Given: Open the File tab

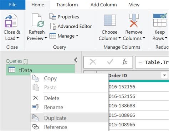Looking at the screenshot, I should pyautogui.click(x=12, y=5).
